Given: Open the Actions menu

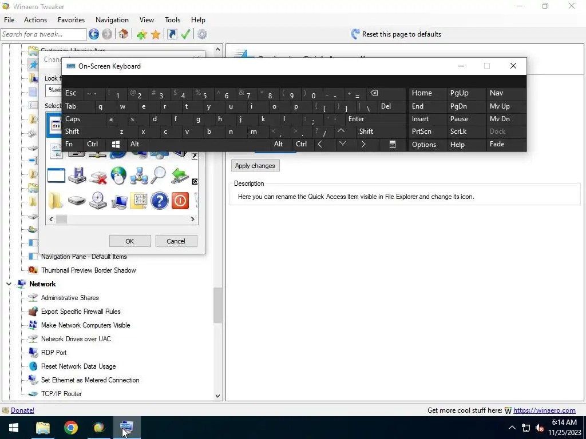Looking at the screenshot, I should click(x=35, y=20).
